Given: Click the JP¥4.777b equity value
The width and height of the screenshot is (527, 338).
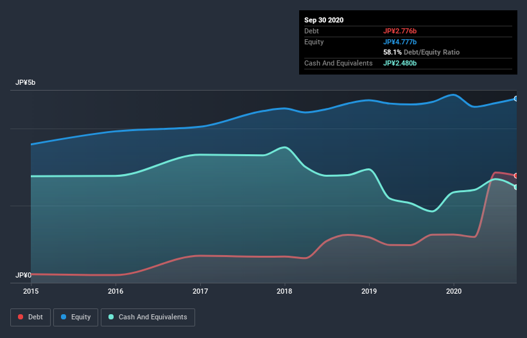Looking at the screenshot, I should click(400, 42).
